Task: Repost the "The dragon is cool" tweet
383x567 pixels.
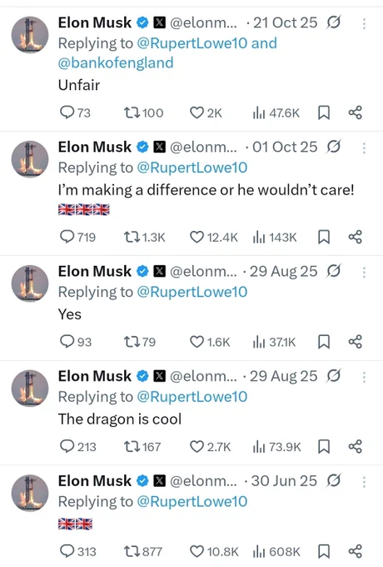Action: [x=130, y=447]
